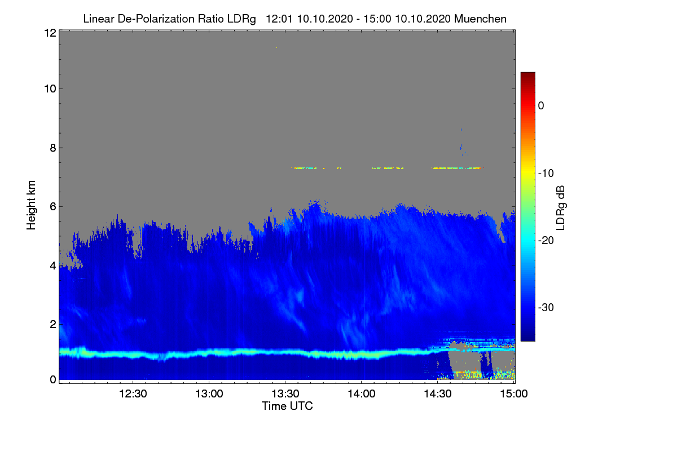Click the '12:30' time tick label
Image resolution: width=677 pixels, height=451 pixels.
(134, 393)
